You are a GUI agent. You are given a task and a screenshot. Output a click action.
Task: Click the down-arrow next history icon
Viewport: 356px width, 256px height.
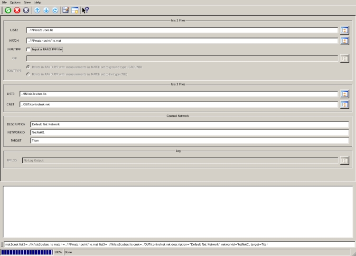coord(46,10)
